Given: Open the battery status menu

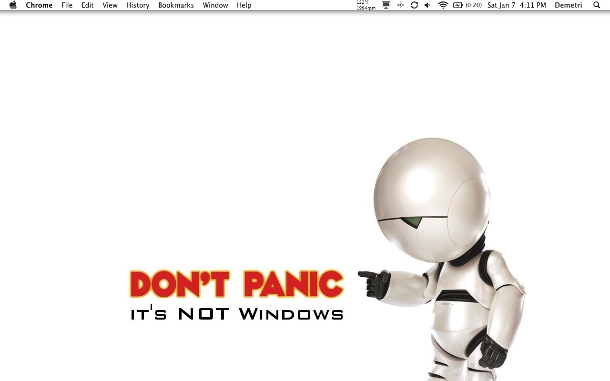Looking at the screenshot, I should [458, 5].
